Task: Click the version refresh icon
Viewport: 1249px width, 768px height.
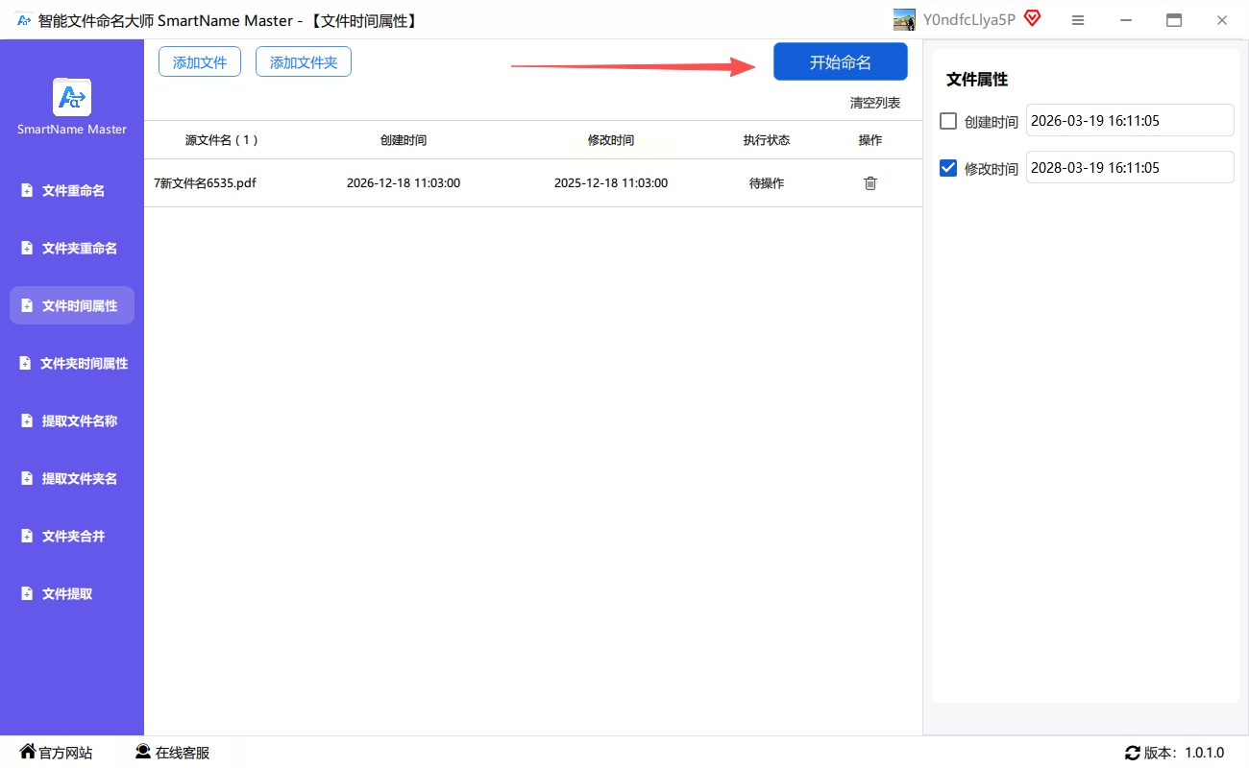Action: (1132, 753)
